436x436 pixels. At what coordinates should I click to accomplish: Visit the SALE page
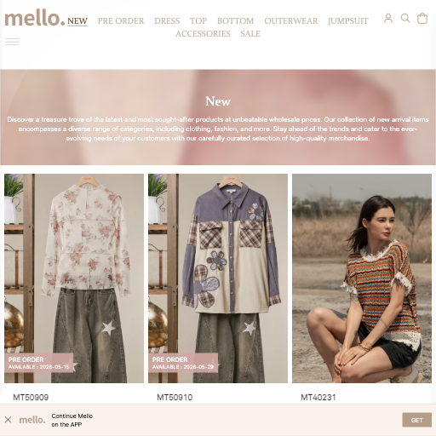click(250, 34)
